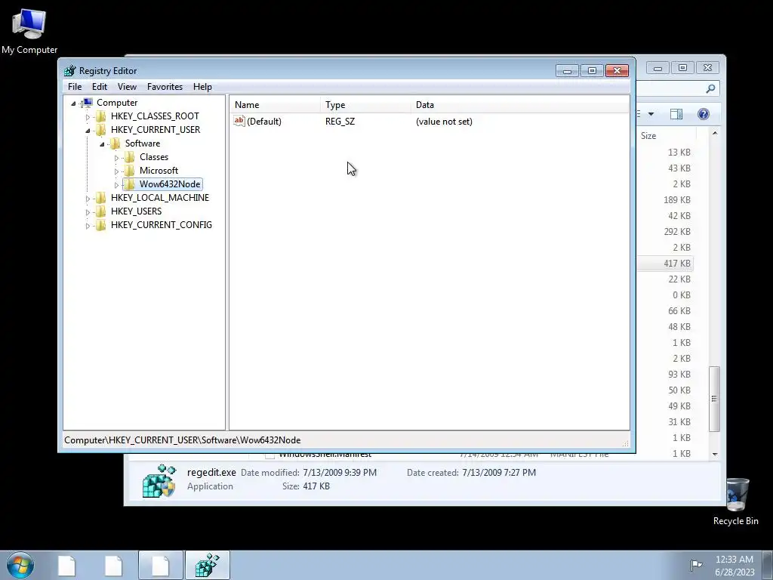This screenshot has height=580, width=773.
Task: Select the Microsoft tree label
Action: pyautogui.click(x=159, y=171)
